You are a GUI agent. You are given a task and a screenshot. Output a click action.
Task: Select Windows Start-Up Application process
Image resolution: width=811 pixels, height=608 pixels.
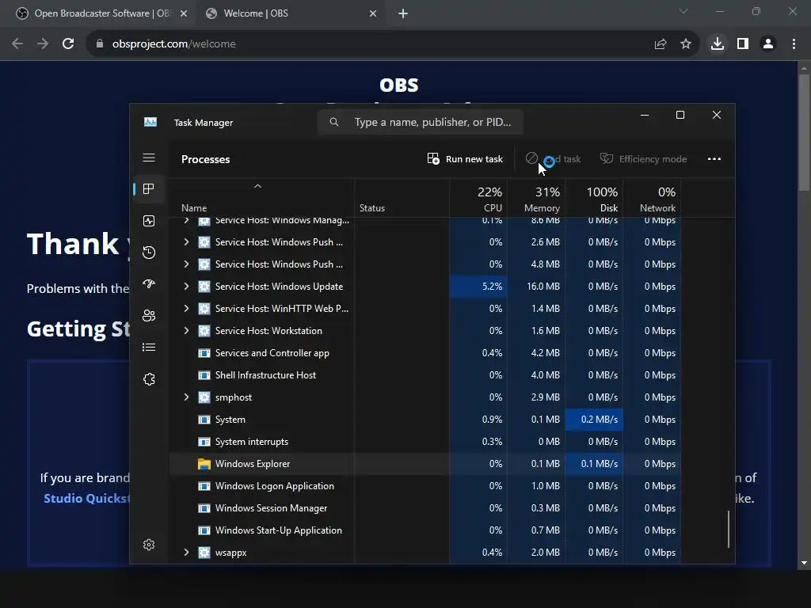(425, 530)
